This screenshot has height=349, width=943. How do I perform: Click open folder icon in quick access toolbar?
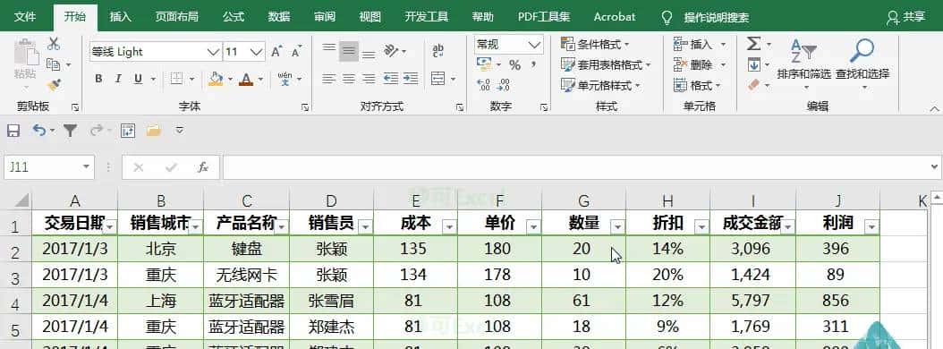[x=154, y=130]
